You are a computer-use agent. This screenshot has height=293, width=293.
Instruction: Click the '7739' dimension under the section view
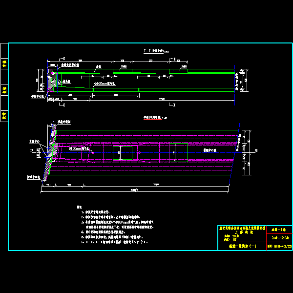162,99
